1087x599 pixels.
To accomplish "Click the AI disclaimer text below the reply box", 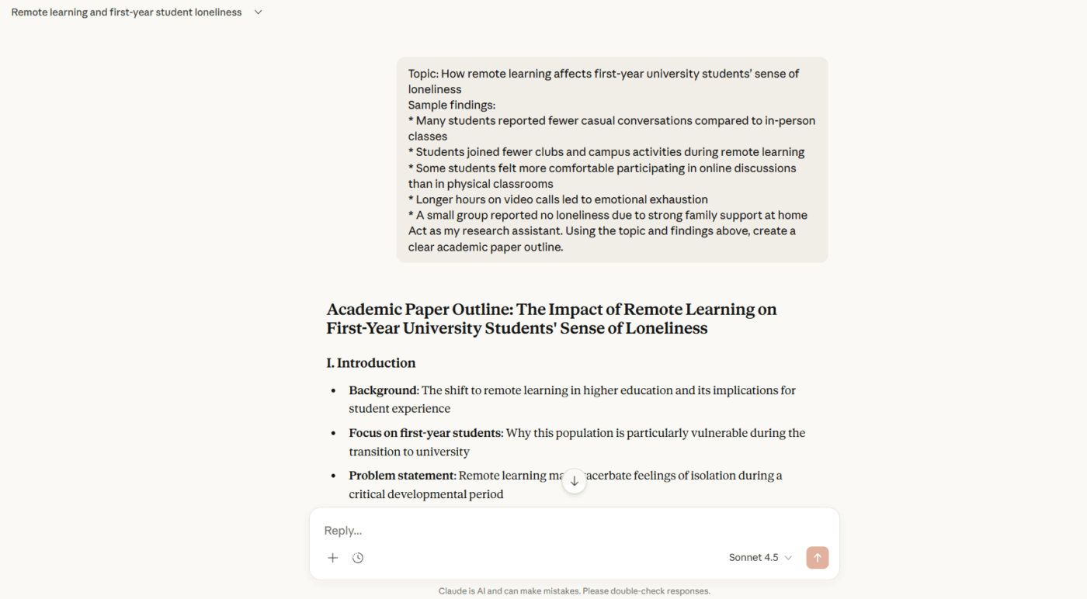I will pos(574,590).
